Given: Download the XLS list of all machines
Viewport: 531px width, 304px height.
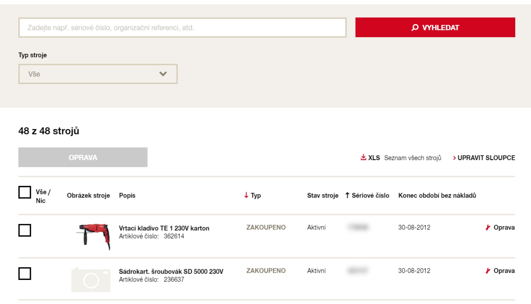Looking at the screenshot, I should coord(400,158).
